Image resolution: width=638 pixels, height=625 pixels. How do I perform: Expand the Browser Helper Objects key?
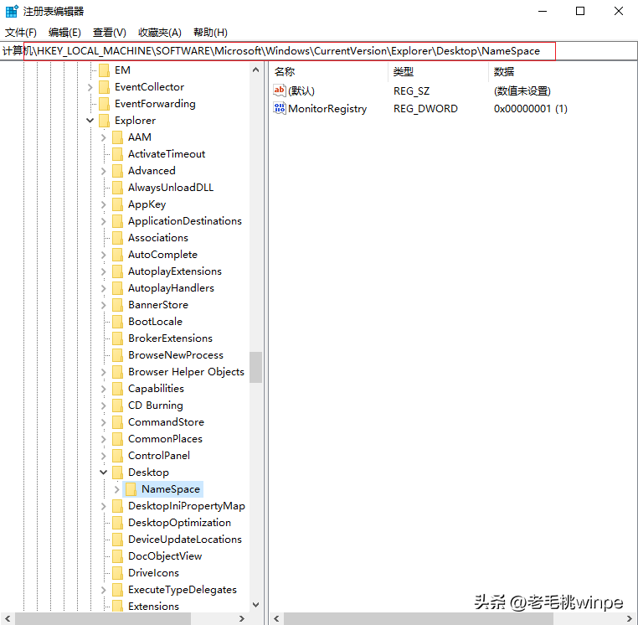pos(104,372)
